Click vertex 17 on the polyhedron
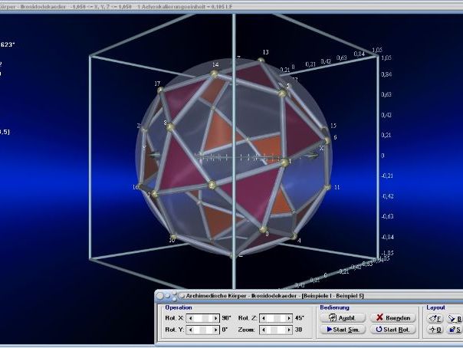 coord(160,90)
